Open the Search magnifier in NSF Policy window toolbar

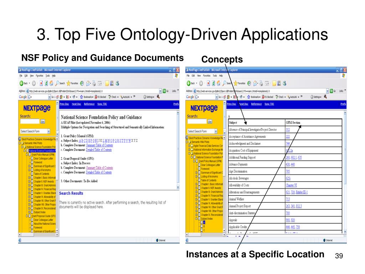(x=57, y=83)
